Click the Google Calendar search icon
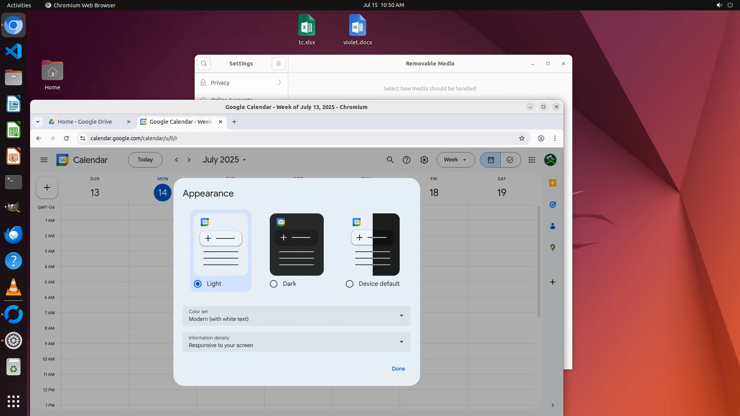This screenshot has width=740, height=416. pos(390,160)
